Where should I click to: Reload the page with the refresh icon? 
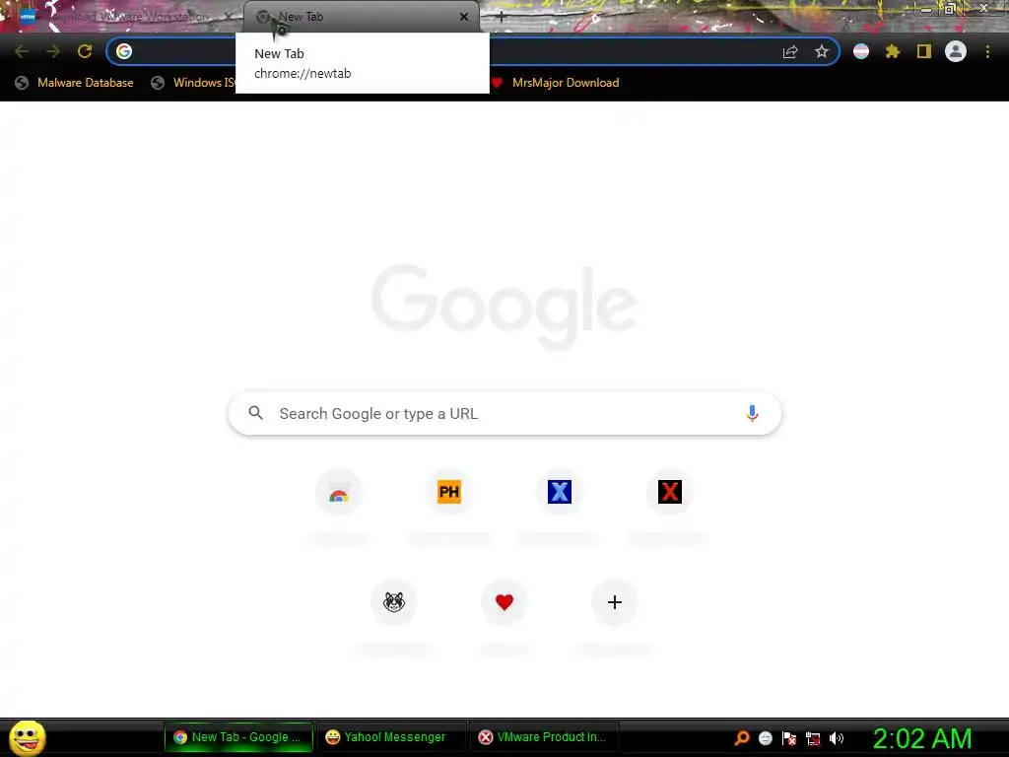coord(85,51)
